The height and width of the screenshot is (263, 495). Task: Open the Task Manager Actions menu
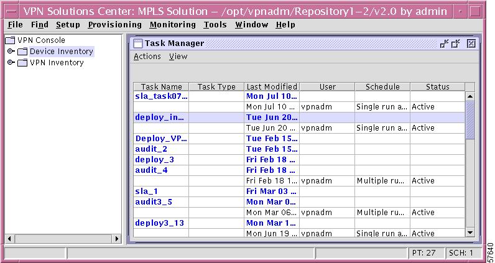tap(147, 57)
